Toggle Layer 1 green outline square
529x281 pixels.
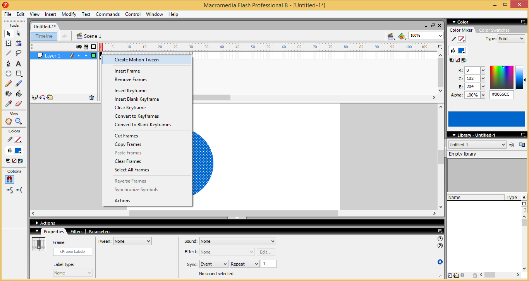[x=93, y=56]
